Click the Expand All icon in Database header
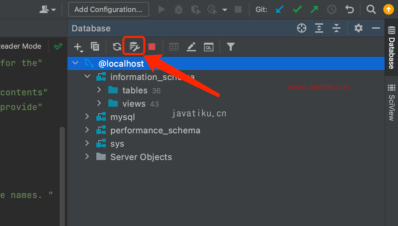Viewport: 398px width, 226px height. click(319, 28)
